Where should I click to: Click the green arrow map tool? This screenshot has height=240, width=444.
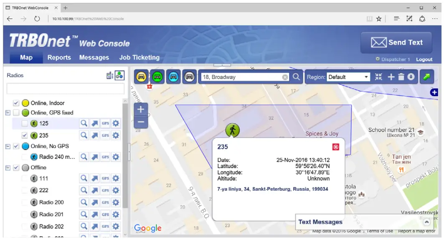coord(427,77)
